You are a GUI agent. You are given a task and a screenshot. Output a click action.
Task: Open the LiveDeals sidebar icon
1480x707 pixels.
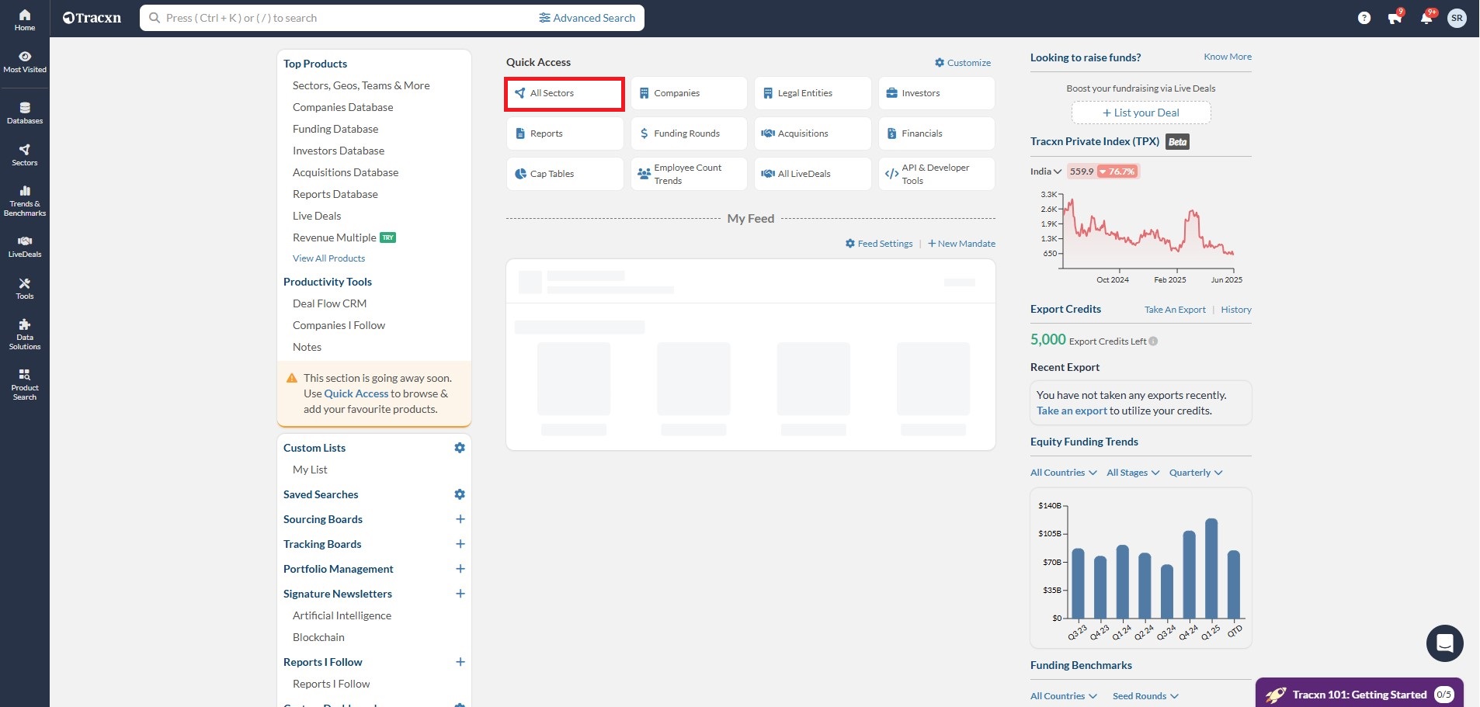[25, 246]
